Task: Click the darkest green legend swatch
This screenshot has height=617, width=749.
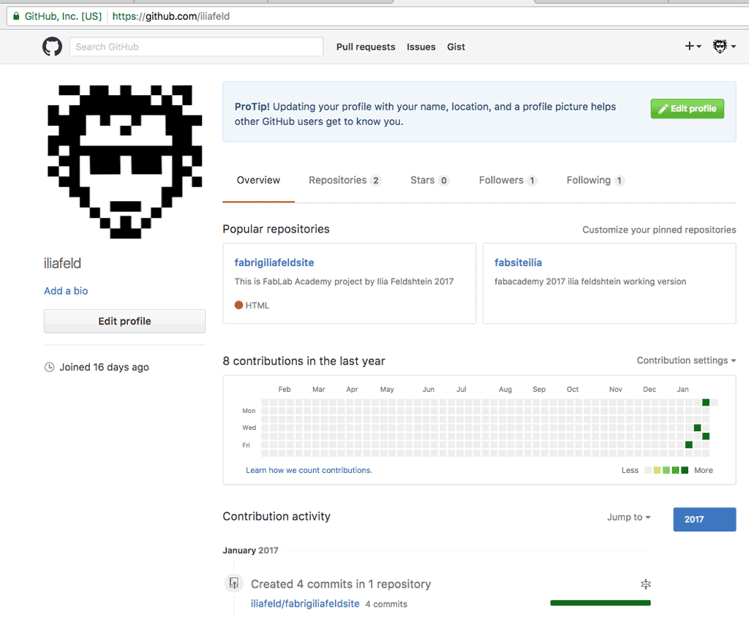Action: [x=685, y=470]
